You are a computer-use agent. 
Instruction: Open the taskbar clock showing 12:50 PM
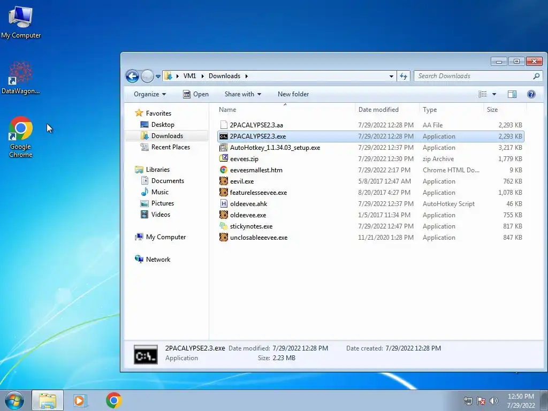pos(521,400)
